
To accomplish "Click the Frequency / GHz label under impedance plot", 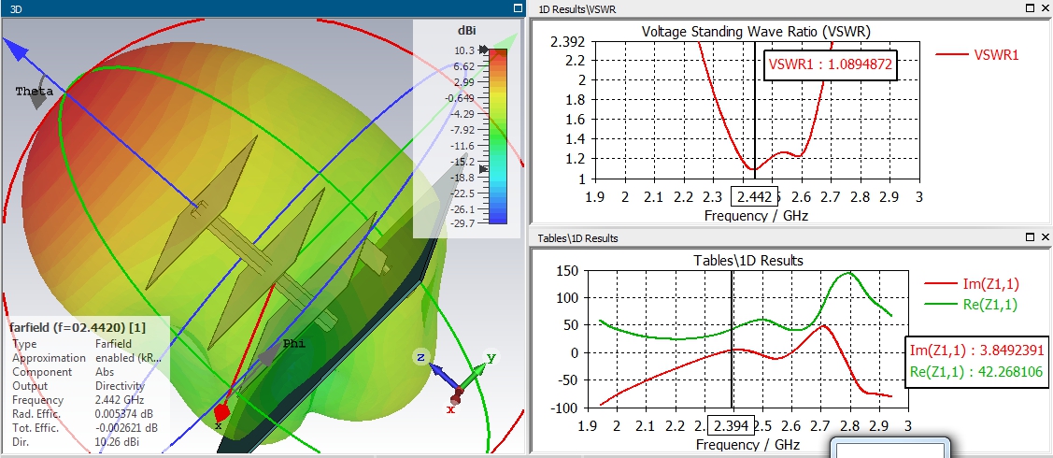I will click(747, 445).
